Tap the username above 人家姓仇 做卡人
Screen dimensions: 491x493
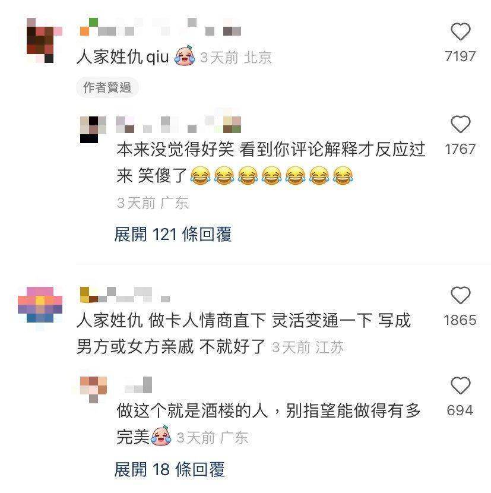125,295
